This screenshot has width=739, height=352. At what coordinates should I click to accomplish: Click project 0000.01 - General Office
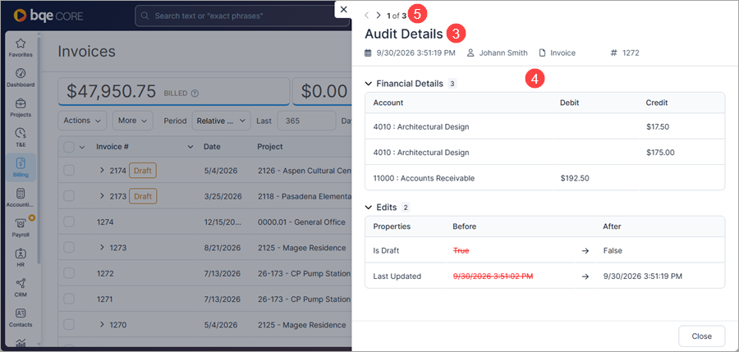pos(301,222)
